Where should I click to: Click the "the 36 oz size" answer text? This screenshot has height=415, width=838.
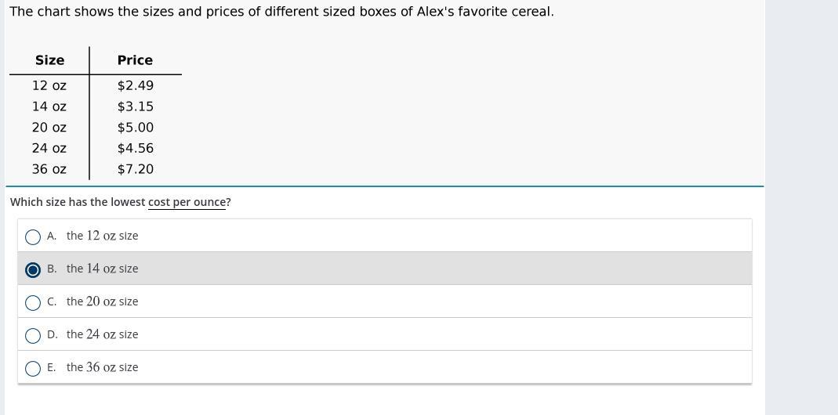pos(102,367)
